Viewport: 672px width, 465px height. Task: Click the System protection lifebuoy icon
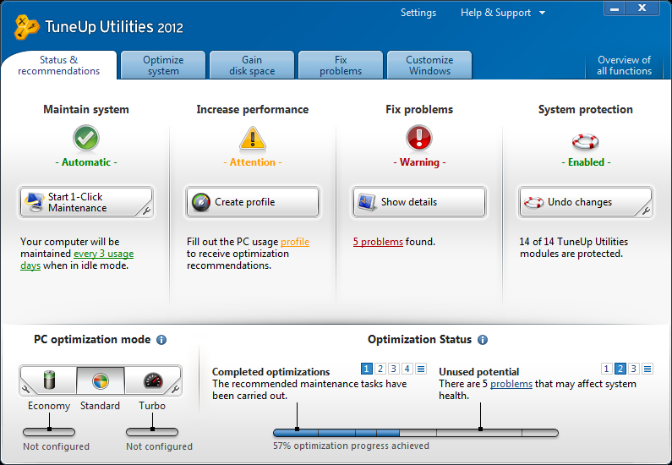(x=585, y=141)
